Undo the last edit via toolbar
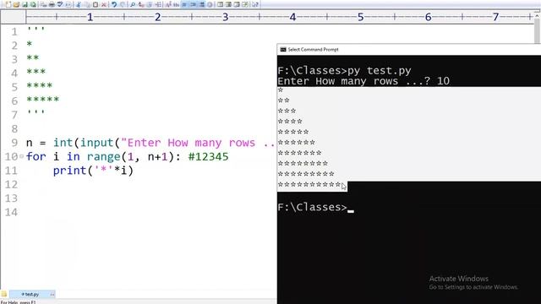Image resolution: width=541 pixels, height=304 pixels. (x=114, y=4)
